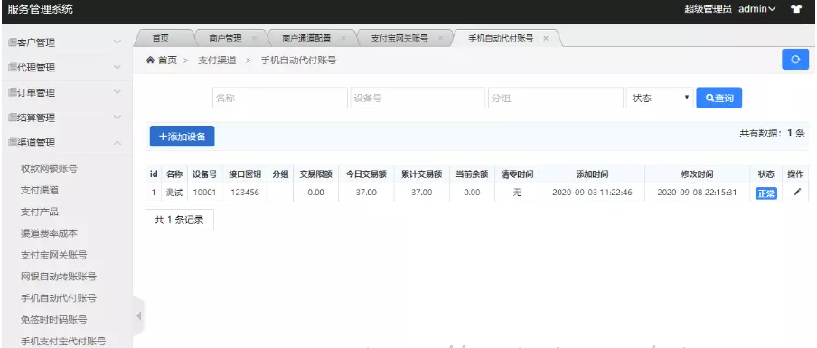
Task: Click the pencil edit icon in row 1
Action: [797, 193]
